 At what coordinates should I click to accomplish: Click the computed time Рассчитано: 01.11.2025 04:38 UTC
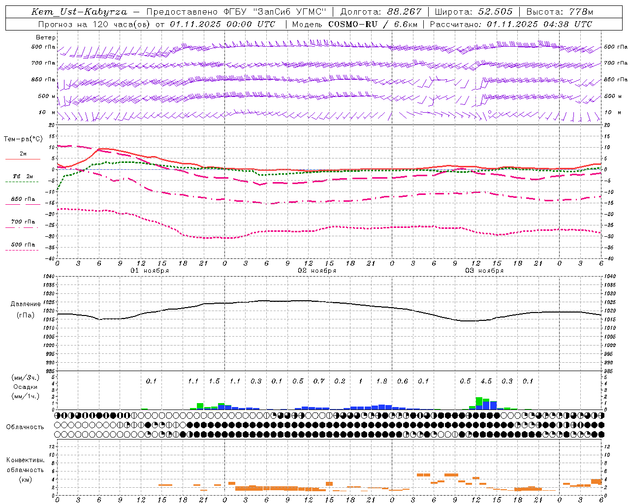(511, 24)
